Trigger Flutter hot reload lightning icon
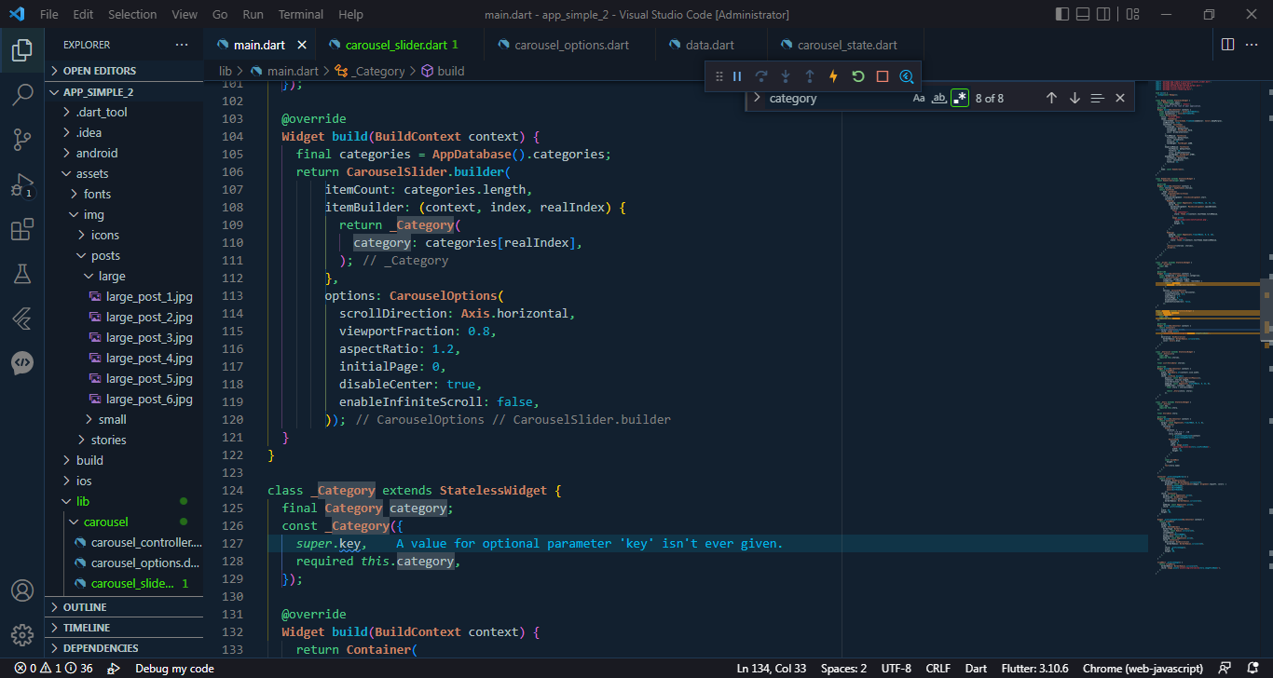 [x=834, y=76]
